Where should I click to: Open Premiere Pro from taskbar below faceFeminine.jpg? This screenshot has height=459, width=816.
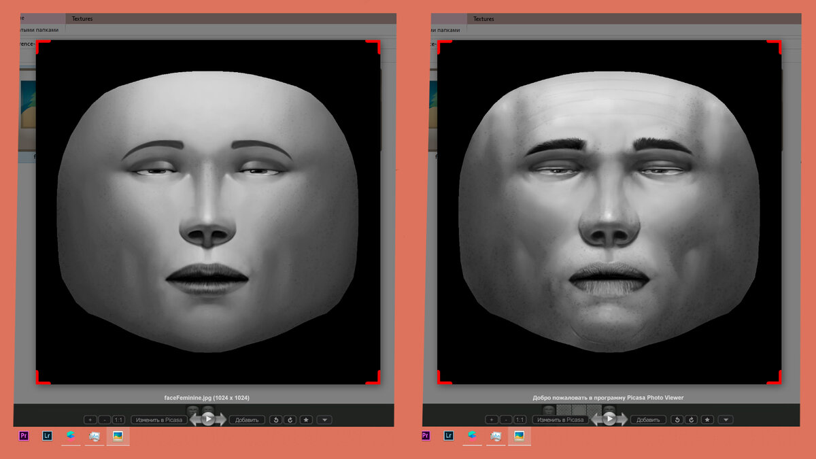[24, 436]
